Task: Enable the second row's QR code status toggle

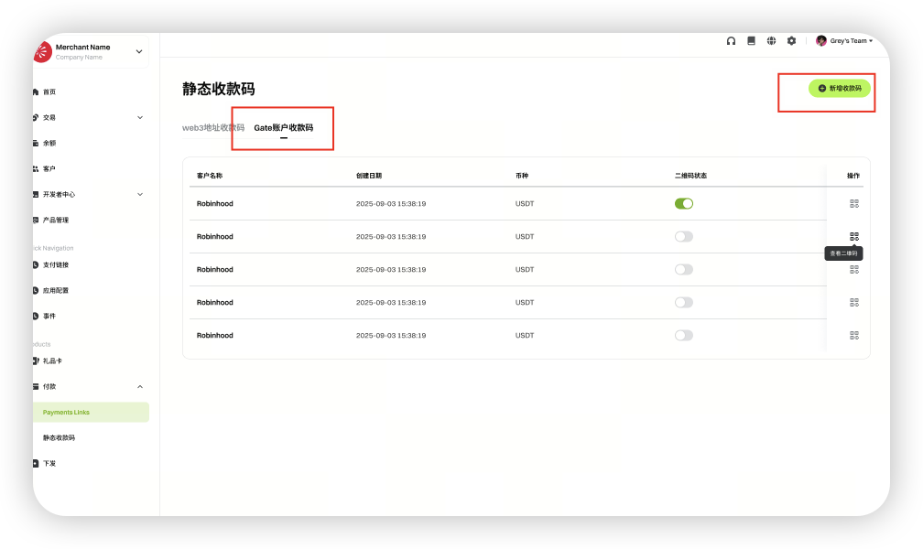Action: click(683, 236)
